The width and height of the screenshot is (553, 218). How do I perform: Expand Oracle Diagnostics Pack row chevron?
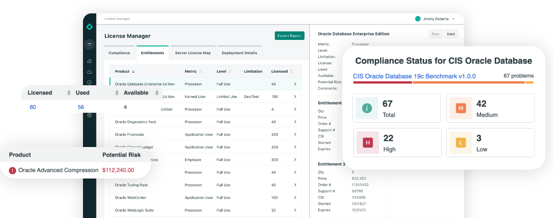(x=295, y=122)
